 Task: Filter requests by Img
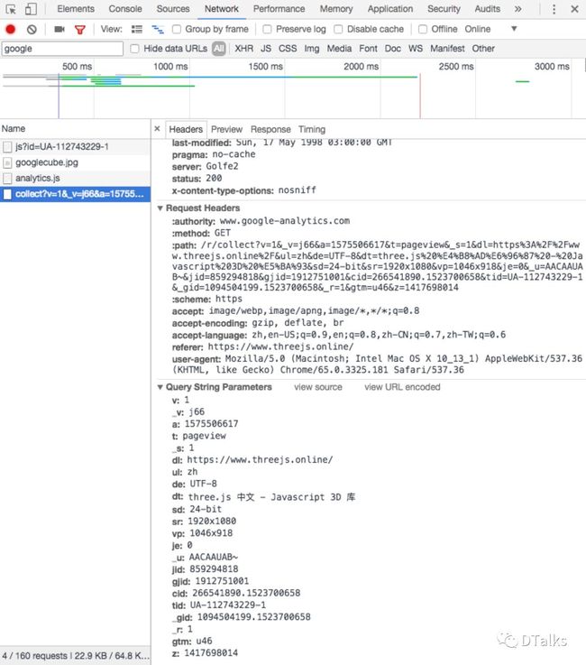pyautogui.click(x=312, y=49)
